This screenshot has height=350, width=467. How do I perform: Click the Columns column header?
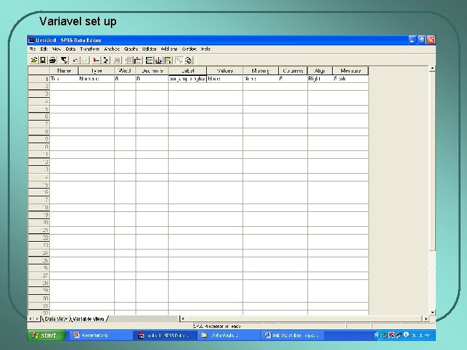coord(293,71)
